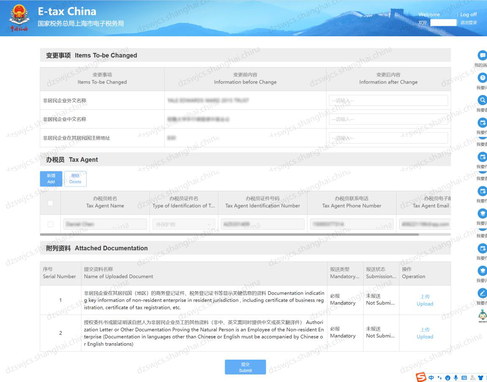Click the Delete (删除) button next to Add
Screen dimensions: 487x382
click(x=75, y=179)
